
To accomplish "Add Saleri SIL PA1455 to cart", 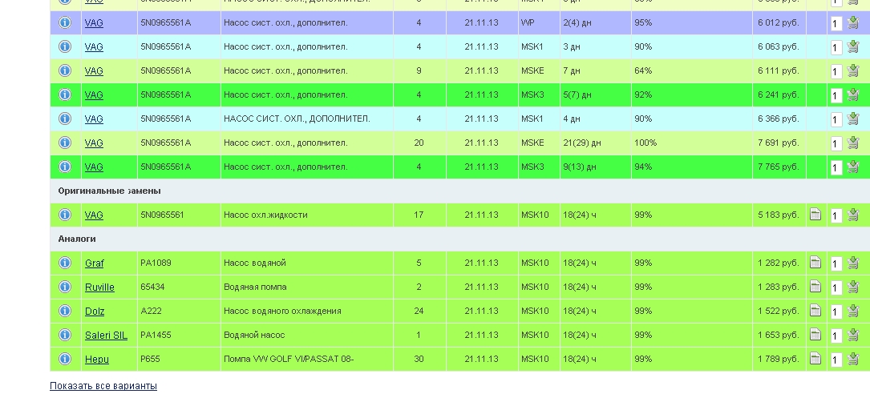I will (x=853, y=335).
